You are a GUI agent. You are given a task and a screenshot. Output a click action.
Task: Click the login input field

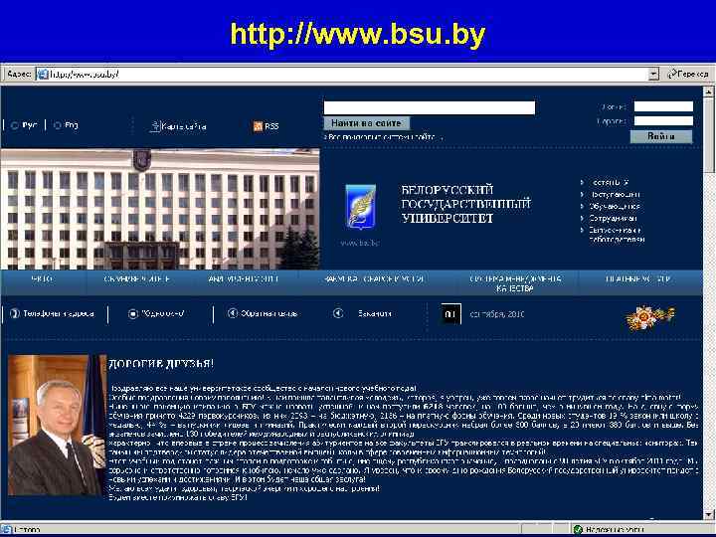[663, 106]
